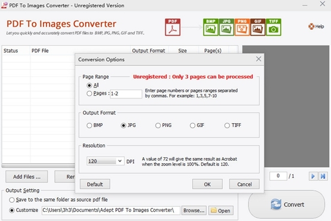
Task: Click the Page(s) column header
Action: 213,51
